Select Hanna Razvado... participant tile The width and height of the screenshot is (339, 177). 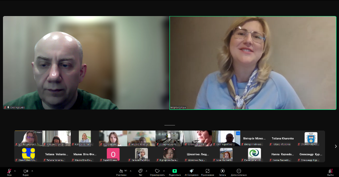tap(283, 154)
